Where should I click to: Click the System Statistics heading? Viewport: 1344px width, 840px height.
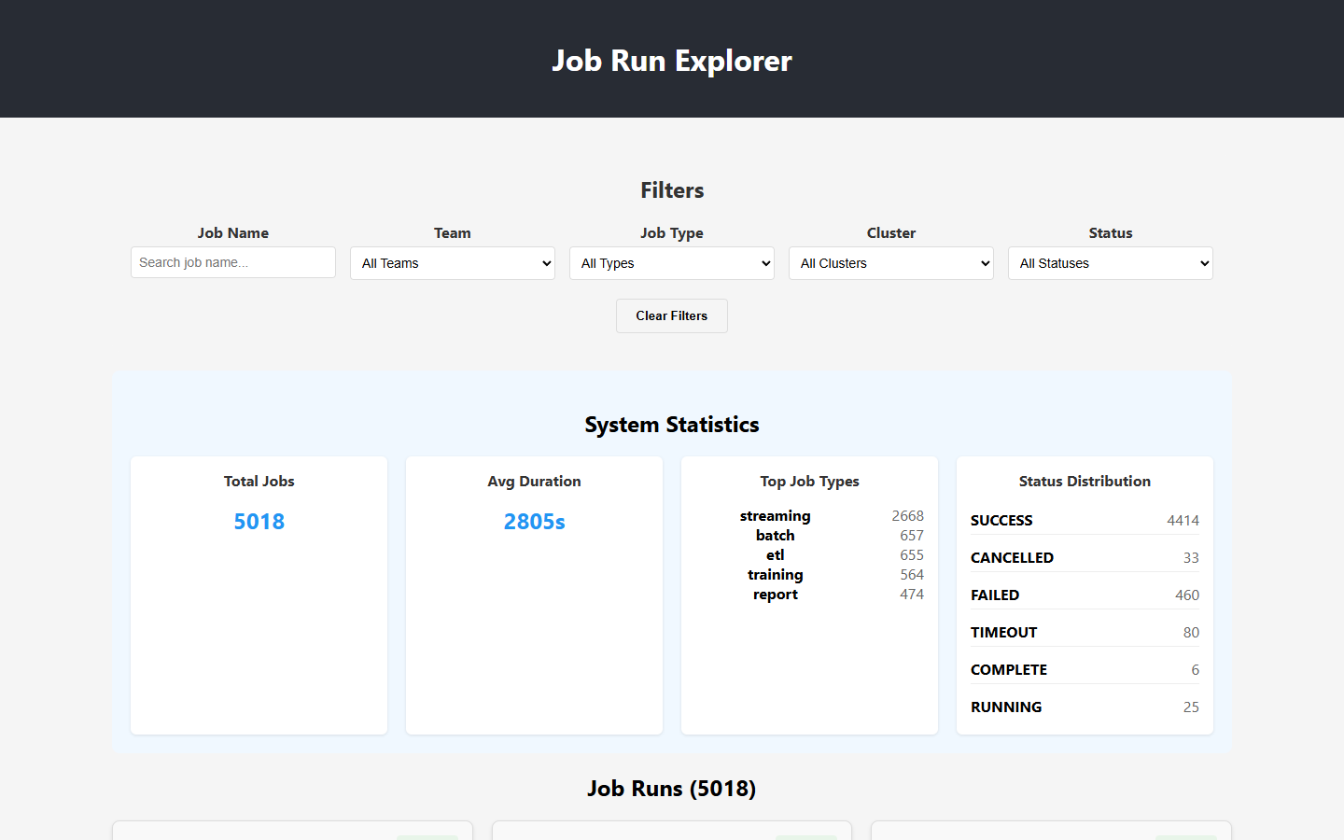click(x=672, y=425)
